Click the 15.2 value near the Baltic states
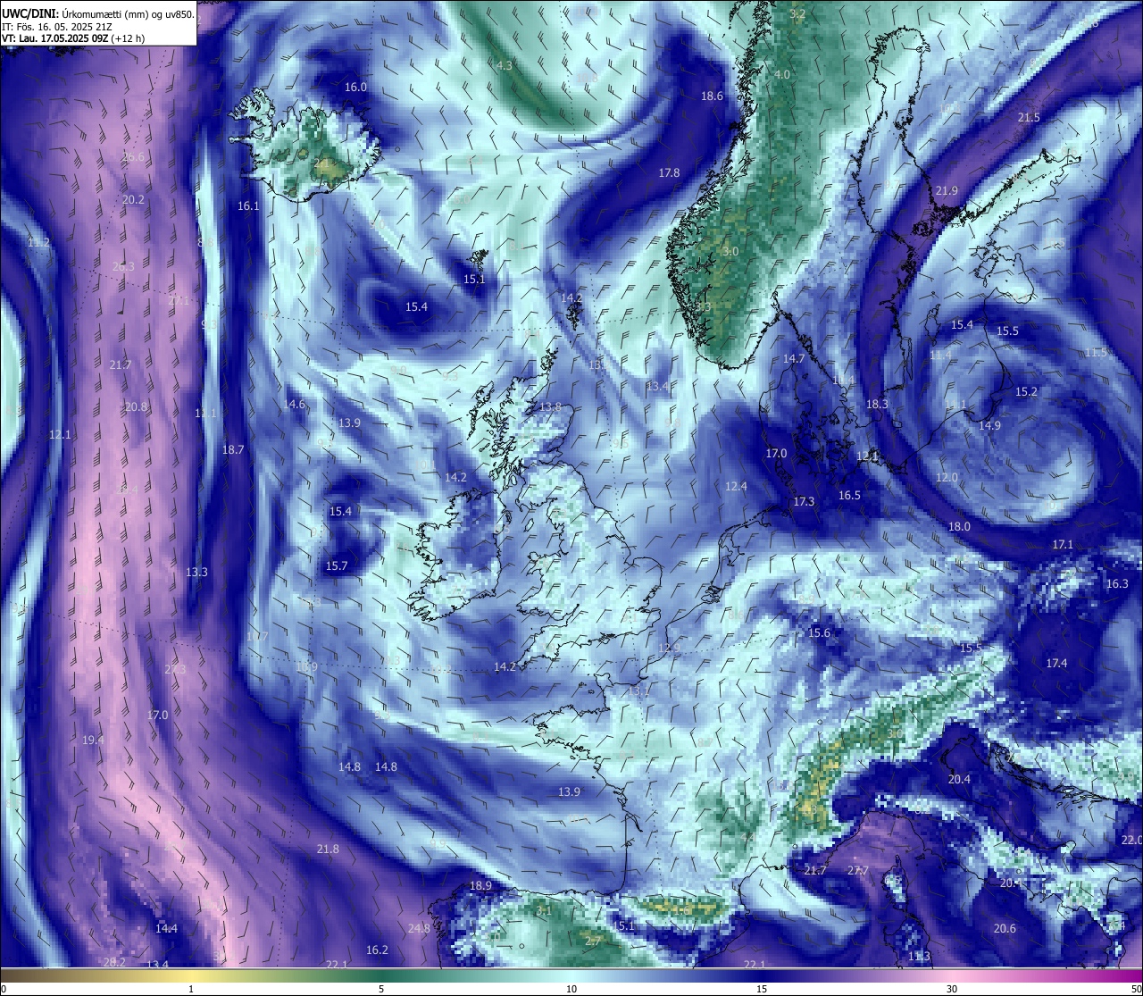This screenshot has height=996, width=1143. click(x=1026, y=391)
